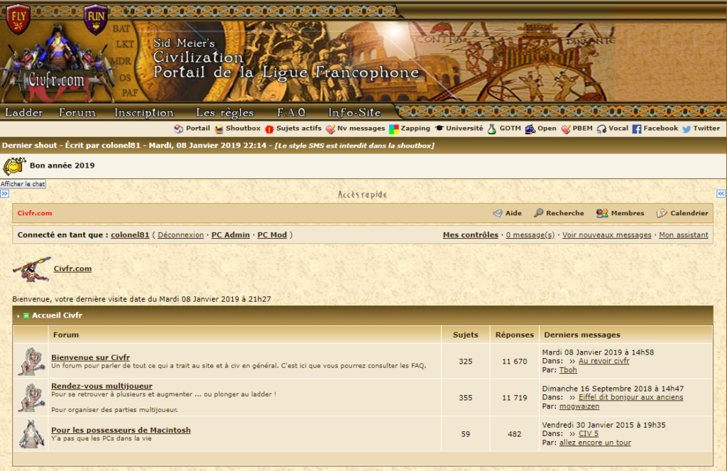Click the Civfr.com link beside warrior image
Image resolution: width=727 pixels, height=471 pixels.
coord(72,269)
